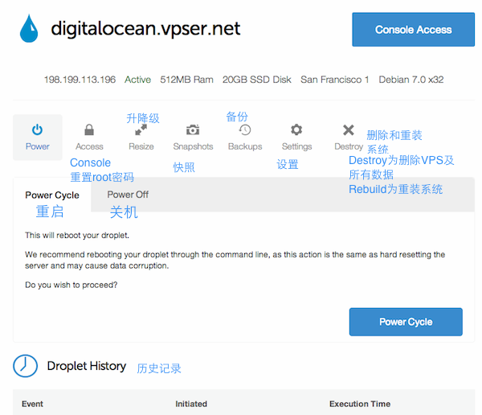Click the 512MB Ram text
This screenshot has height=415, width=482.
coord(186,80)
